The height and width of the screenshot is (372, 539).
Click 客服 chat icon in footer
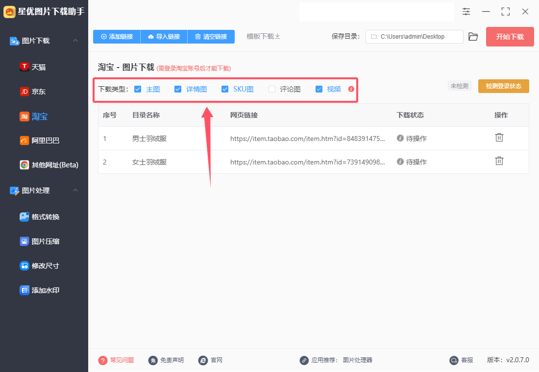(454, 360)
